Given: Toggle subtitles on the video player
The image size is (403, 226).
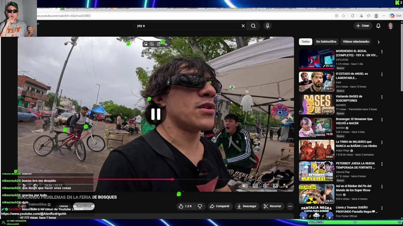Looking at the screenshot, I should point(255,186).
